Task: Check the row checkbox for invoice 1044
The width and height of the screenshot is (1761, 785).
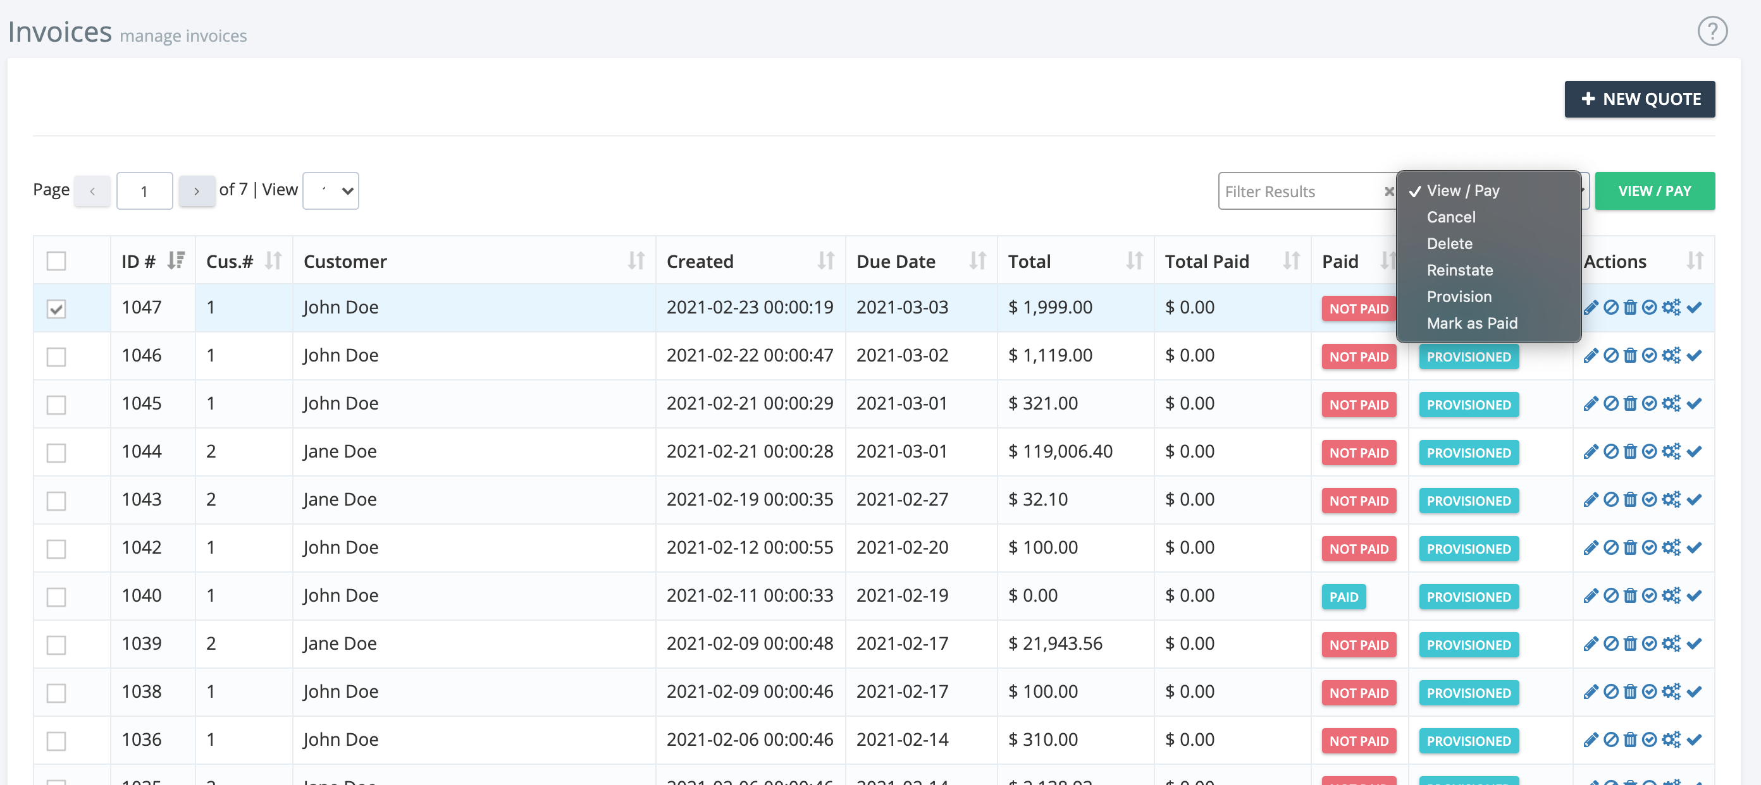Action: (x=56, y=453)
